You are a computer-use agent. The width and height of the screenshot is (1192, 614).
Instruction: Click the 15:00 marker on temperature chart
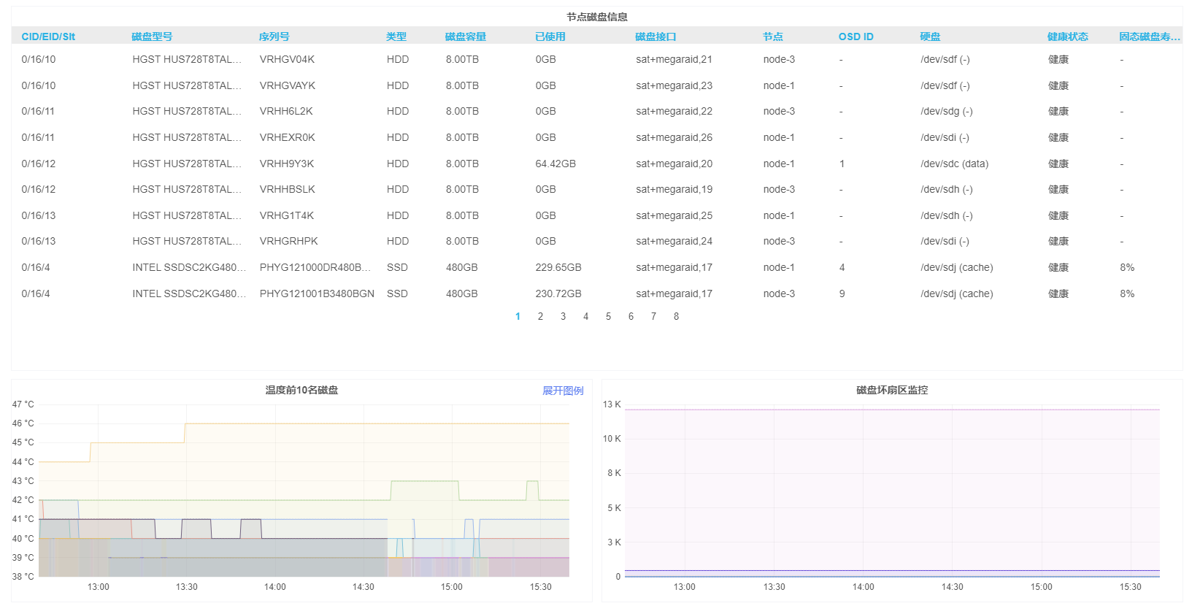(x=451, y=587)
